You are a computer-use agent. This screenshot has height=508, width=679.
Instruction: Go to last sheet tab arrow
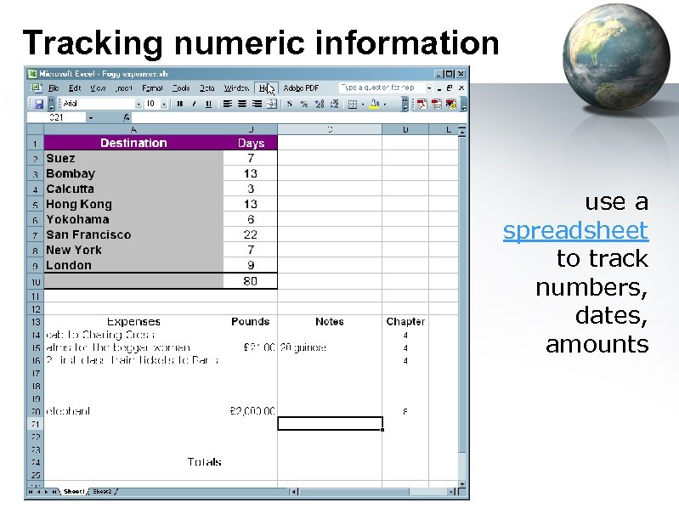54,492
